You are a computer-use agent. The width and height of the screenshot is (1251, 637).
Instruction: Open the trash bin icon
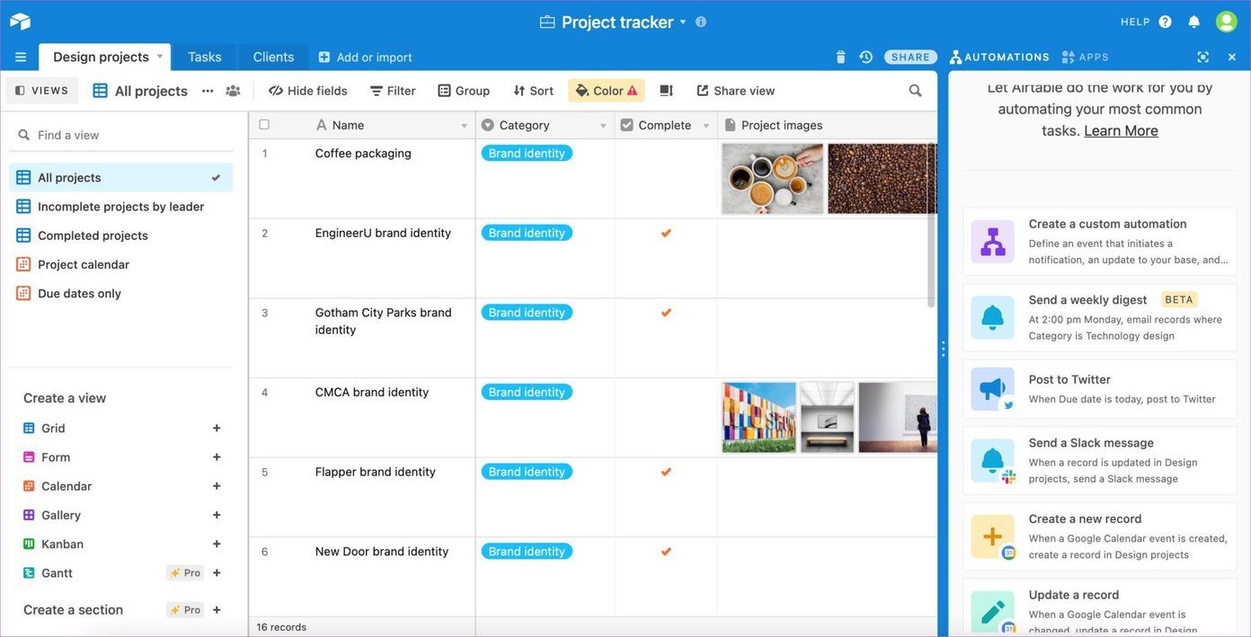[840, 57]
